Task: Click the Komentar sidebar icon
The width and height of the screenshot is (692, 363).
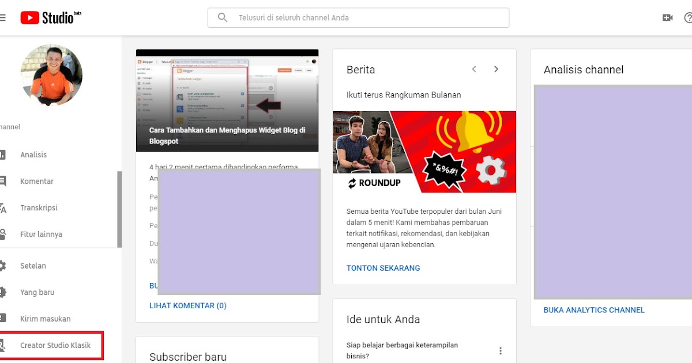Action: pos(2,181)
